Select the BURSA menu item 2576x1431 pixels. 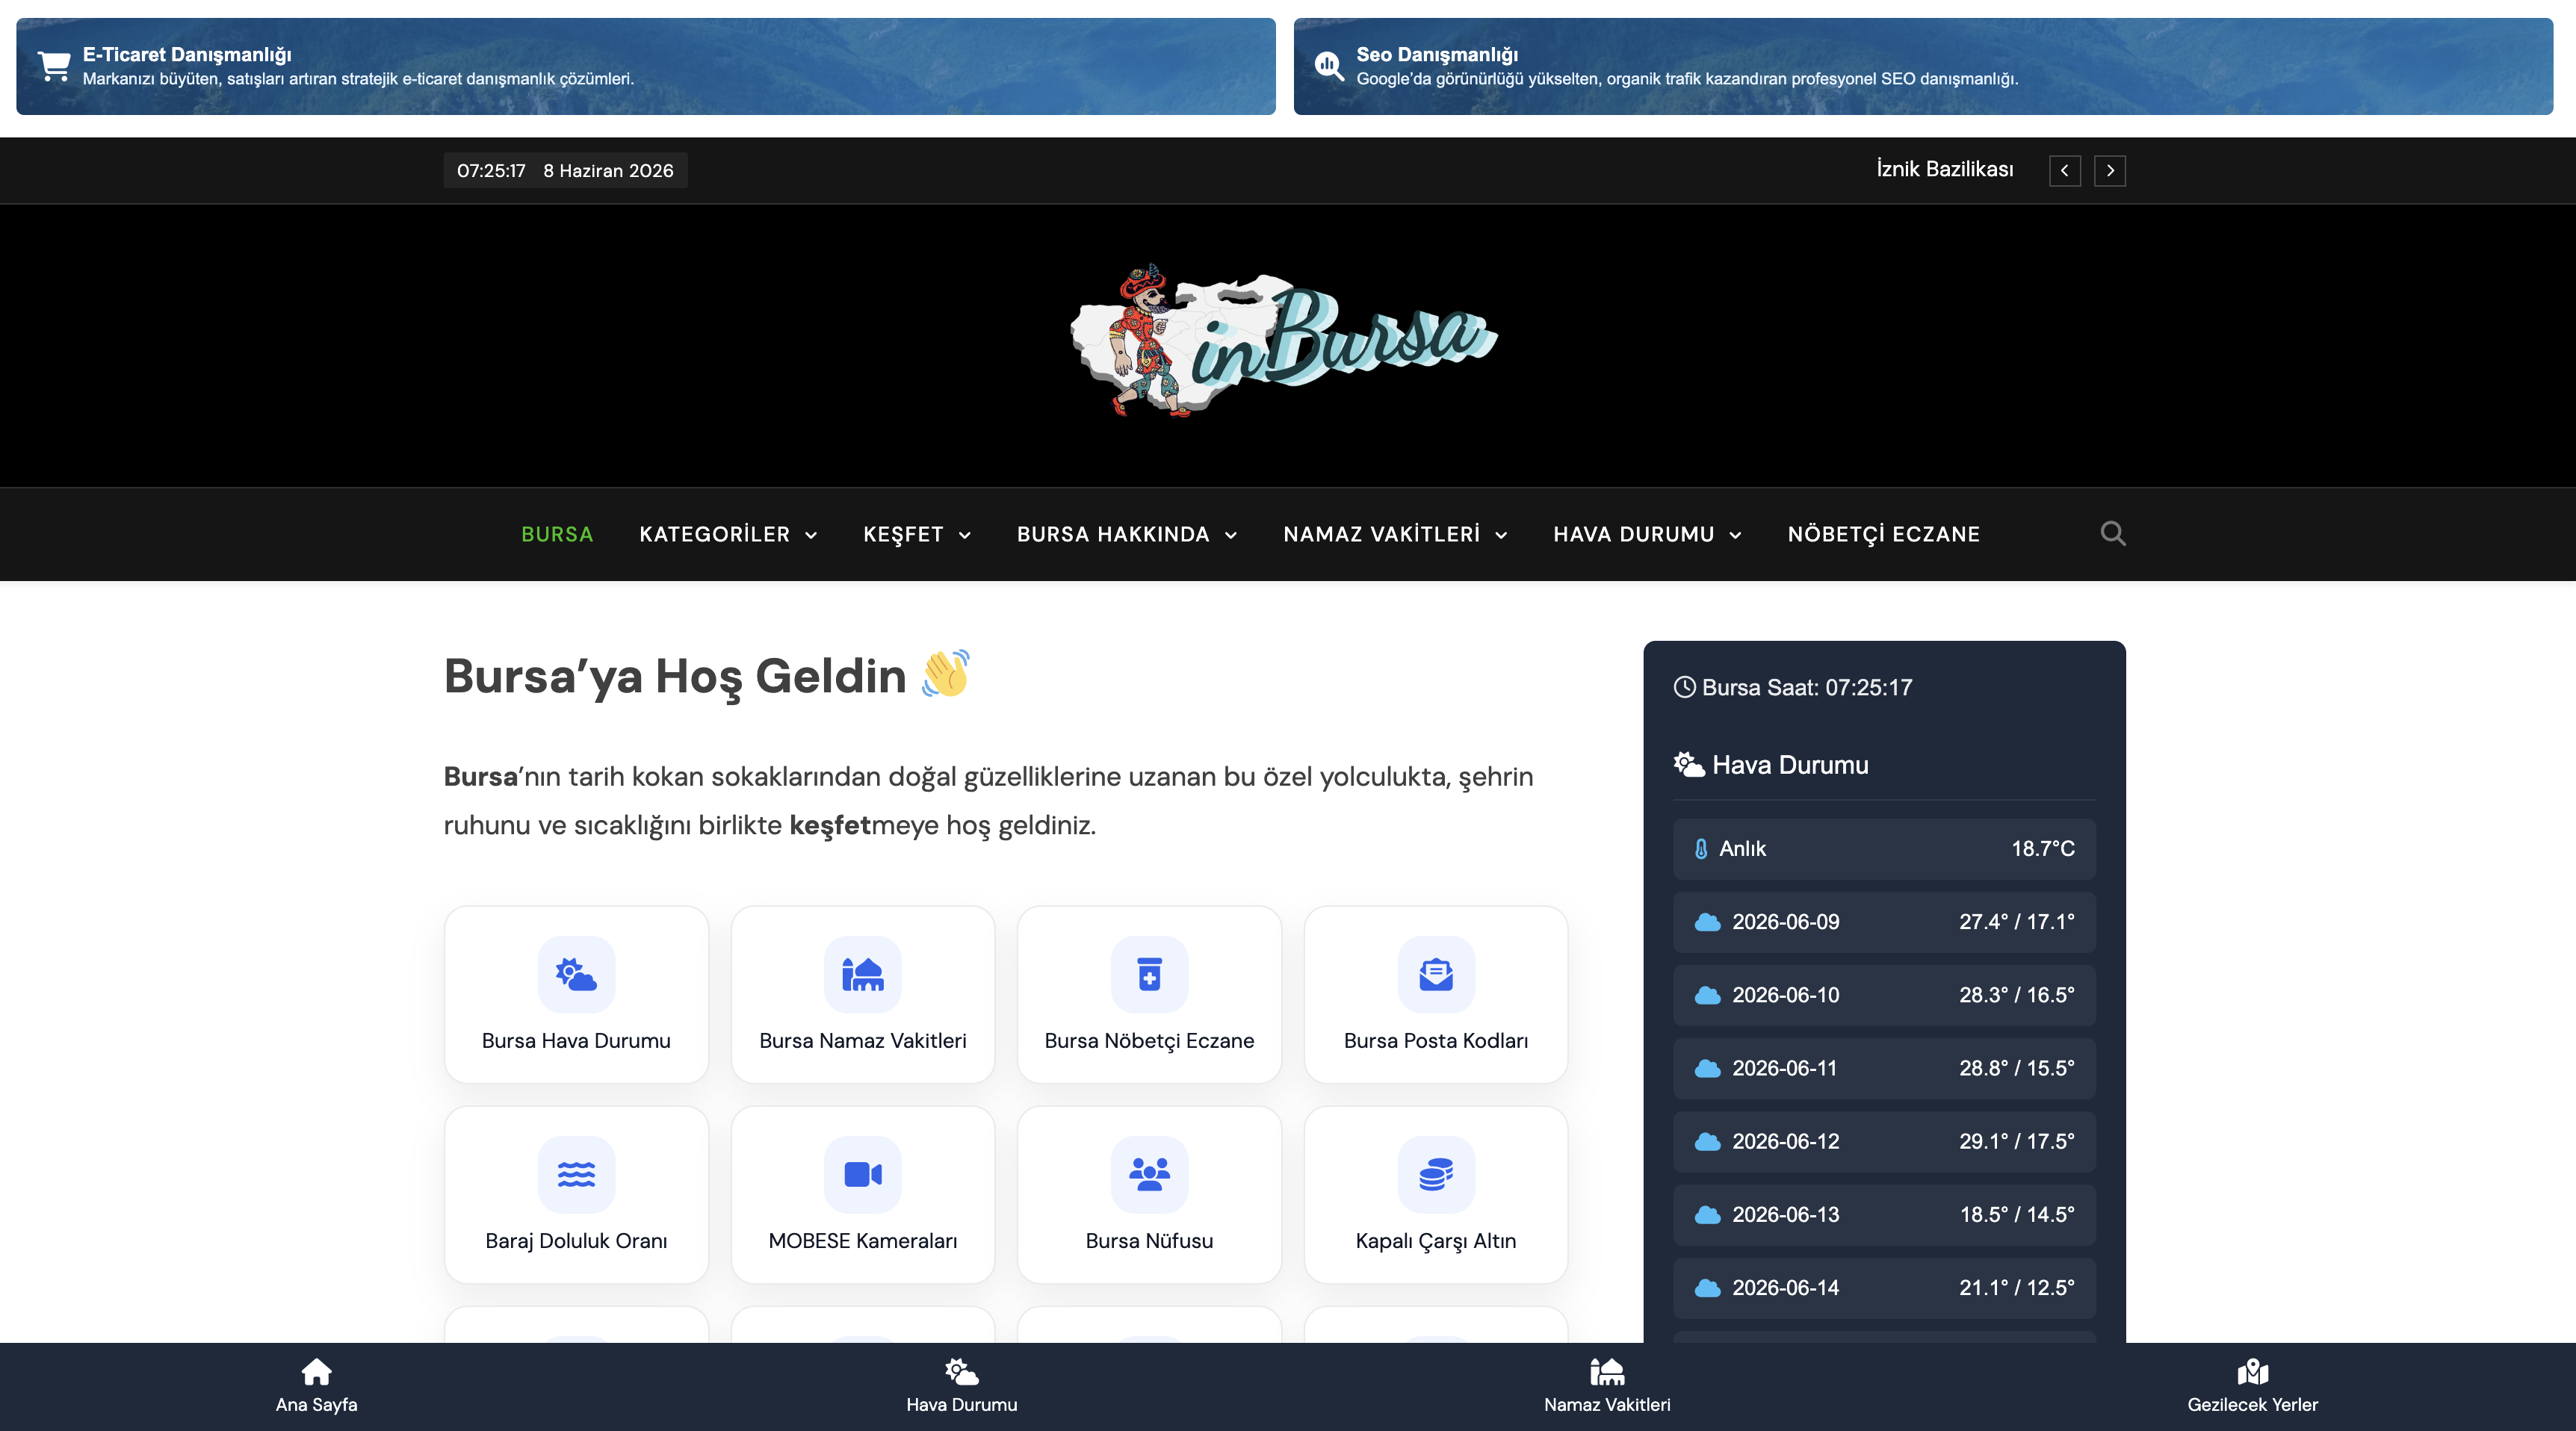click(557, 534)
